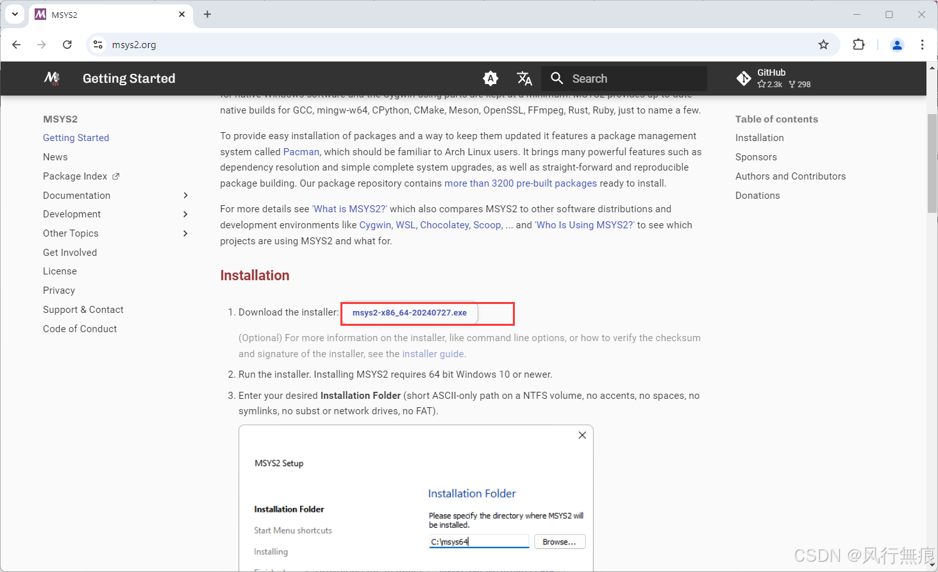
Task: Open Support & Contact page
Action: 83,310
